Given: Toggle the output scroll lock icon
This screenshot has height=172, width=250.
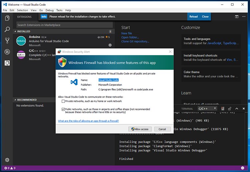Looking at the screenshot, I should coord(230,108).
